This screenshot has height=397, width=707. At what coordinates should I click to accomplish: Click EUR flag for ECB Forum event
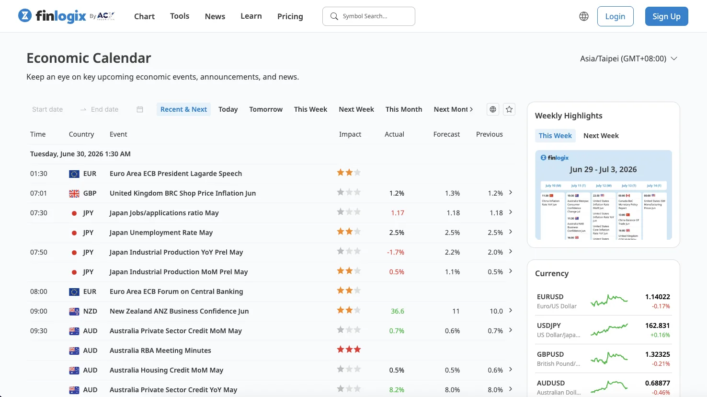74,292
